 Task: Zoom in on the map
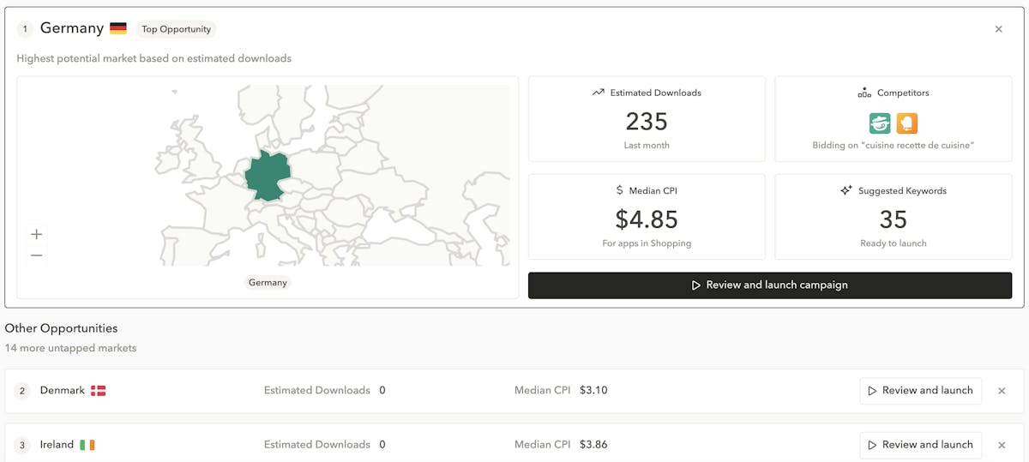point(36,234)
